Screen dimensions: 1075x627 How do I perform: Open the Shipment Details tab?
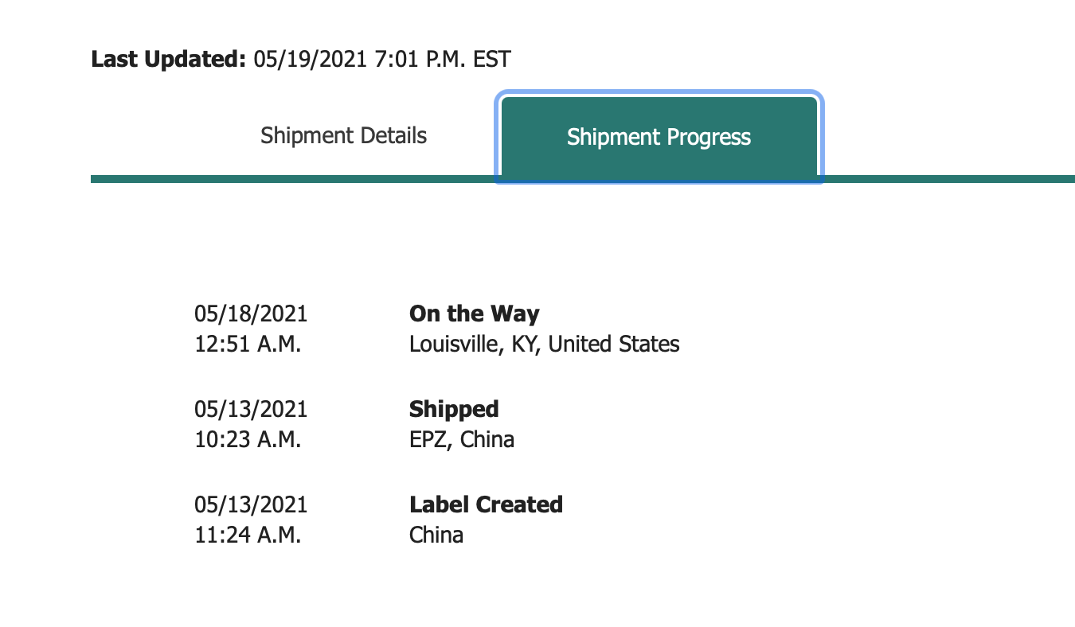click(x=343, y=136)
